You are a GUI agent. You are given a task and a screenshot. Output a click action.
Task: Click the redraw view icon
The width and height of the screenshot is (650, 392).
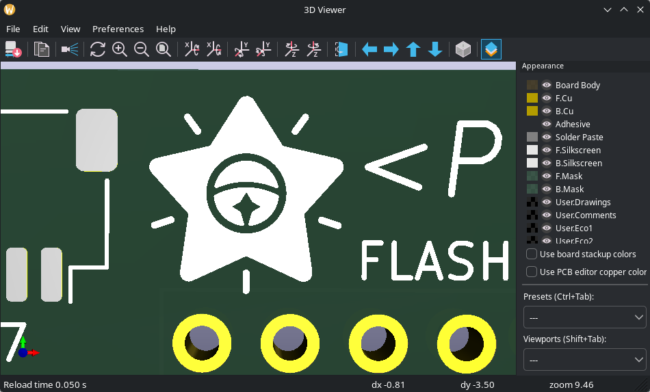coord(97,49)
